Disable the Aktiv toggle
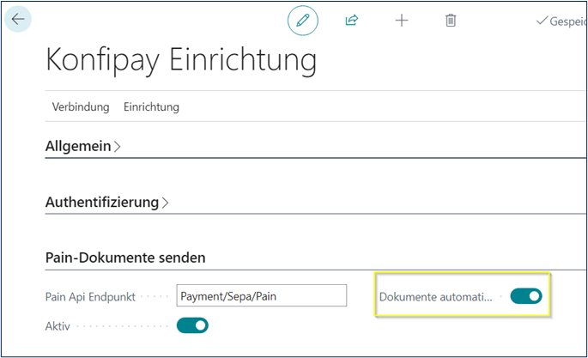588x358 pixels. (x=192, y=325)
